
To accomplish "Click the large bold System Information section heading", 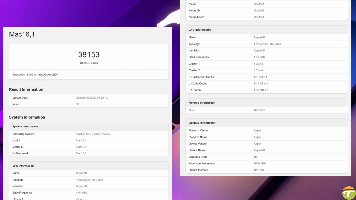I will (27, 117).
